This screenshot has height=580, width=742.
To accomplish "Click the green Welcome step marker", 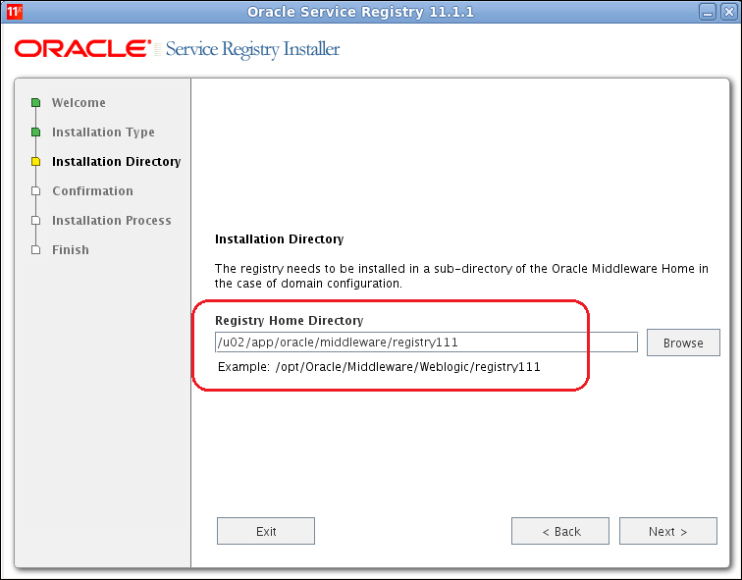I will tap(36, 103).
